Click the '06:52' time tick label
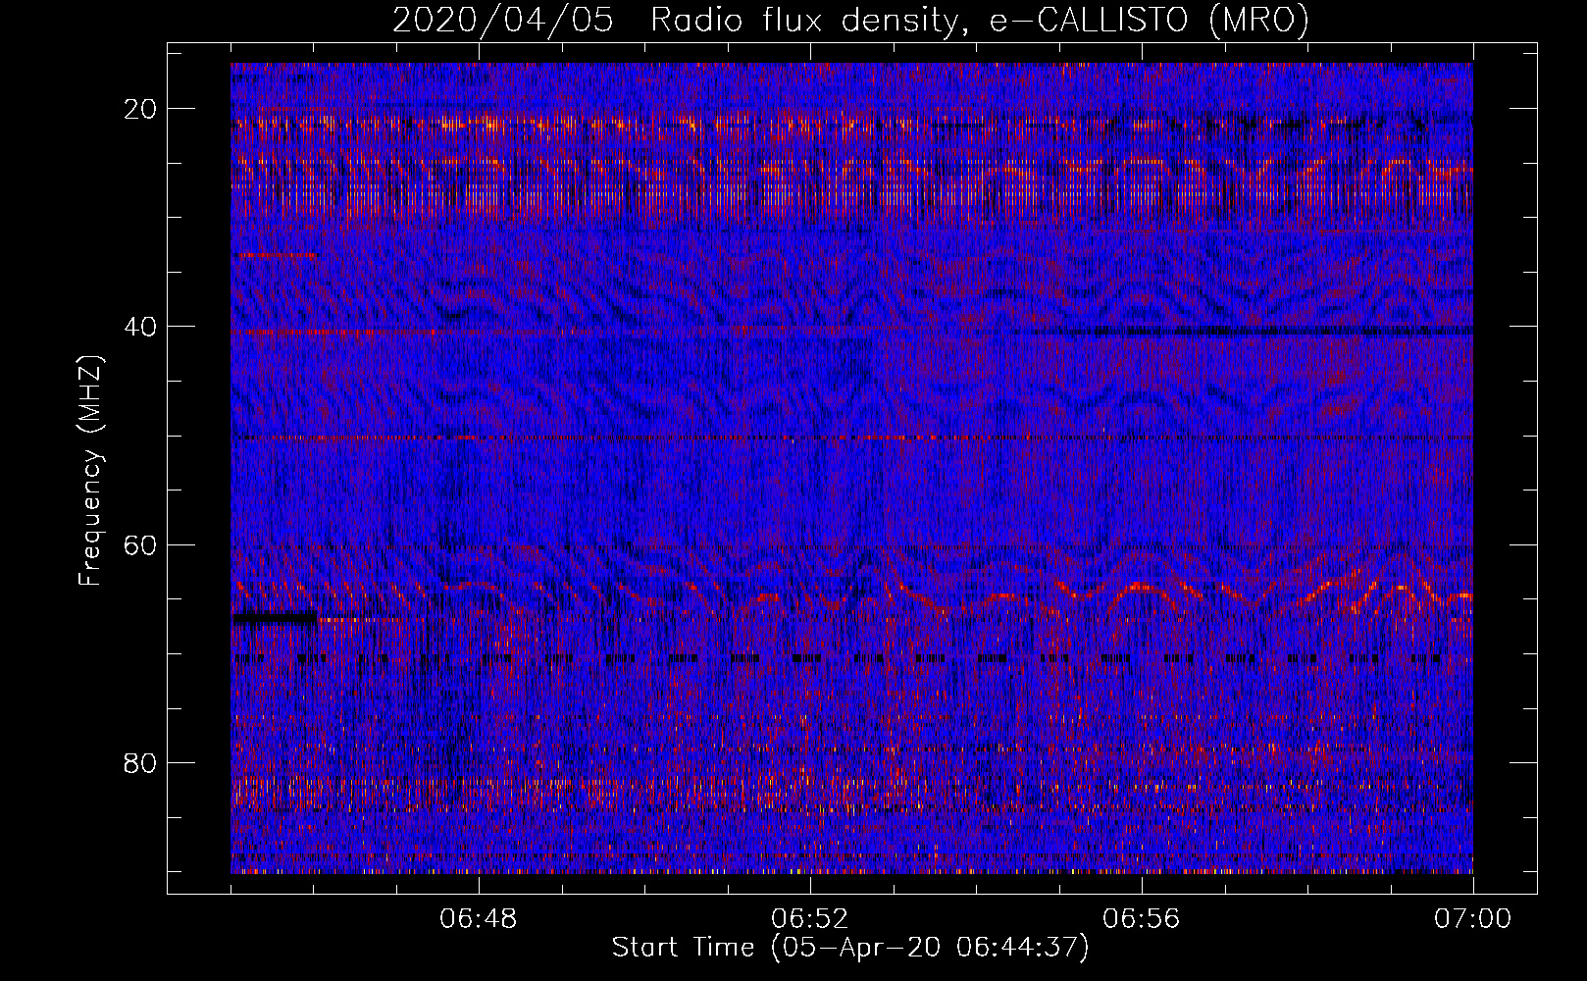This screenshot has width=1587, height=981. 810,919
